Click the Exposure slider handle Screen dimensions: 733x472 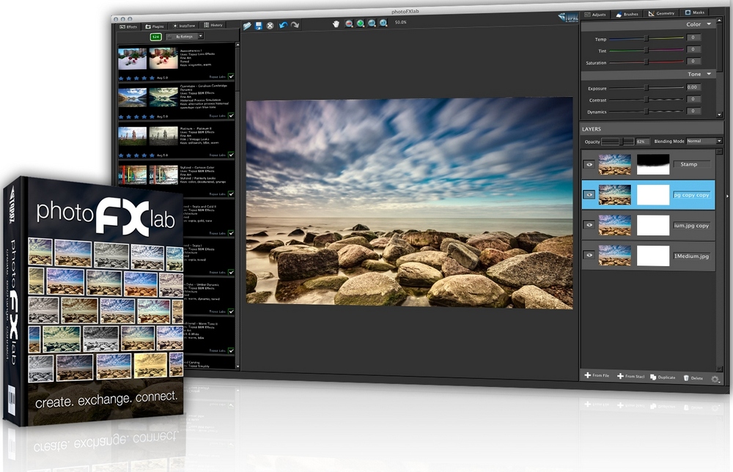click(x=647, y=88)
